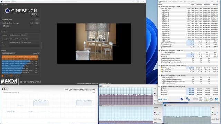Select the CPU Fan sensor row

click(x=188, y=89)
